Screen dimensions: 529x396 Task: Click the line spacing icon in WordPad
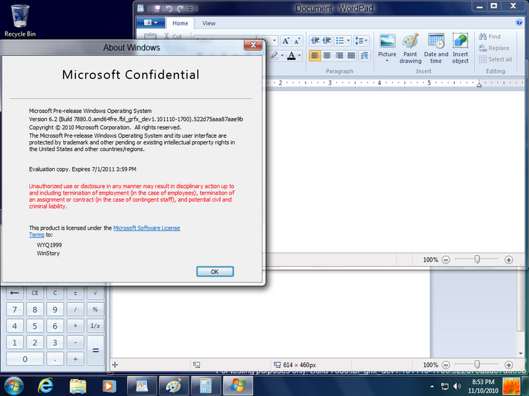point(359,41)
